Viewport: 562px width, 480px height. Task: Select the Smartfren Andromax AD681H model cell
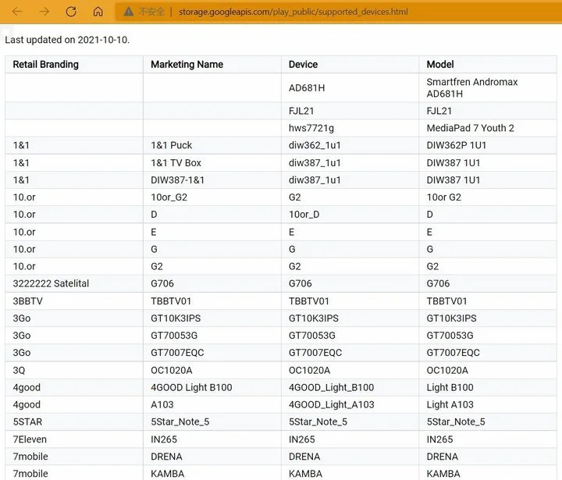point(488,88)
